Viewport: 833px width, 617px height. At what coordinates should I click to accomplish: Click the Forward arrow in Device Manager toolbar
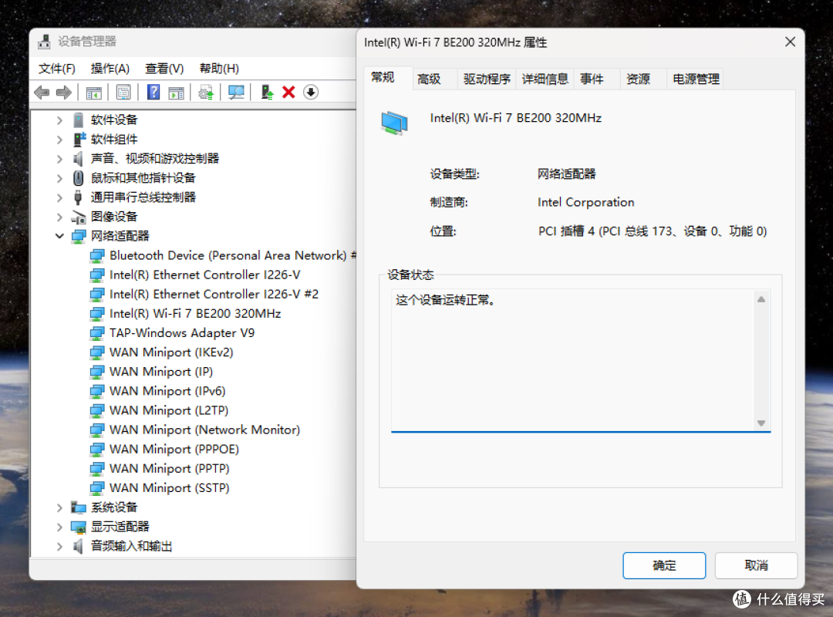(64, 93)
